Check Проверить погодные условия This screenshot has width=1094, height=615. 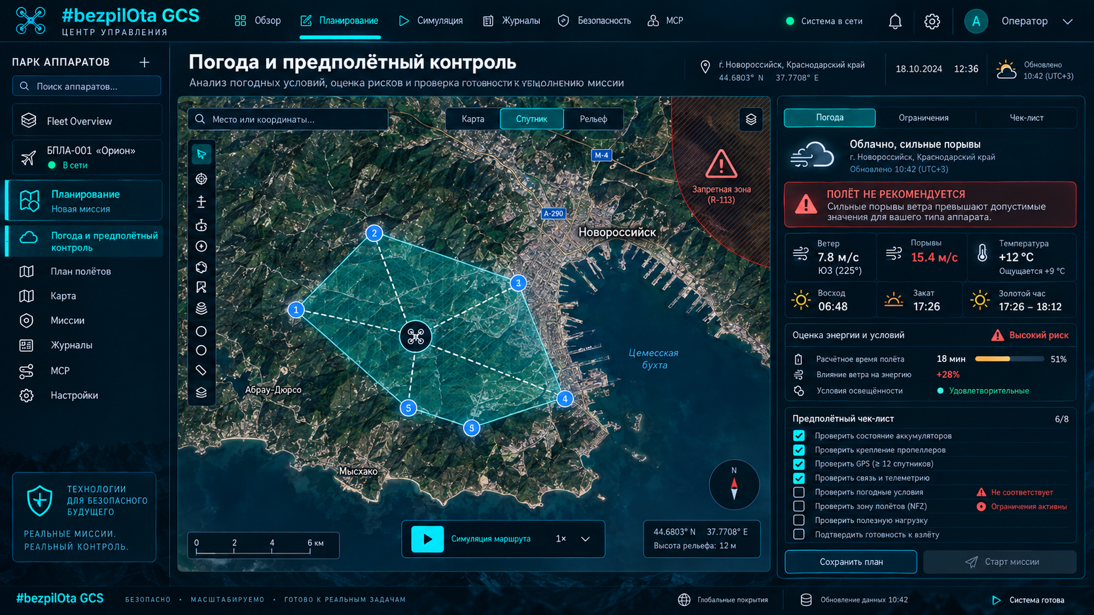tap(799, 492)
